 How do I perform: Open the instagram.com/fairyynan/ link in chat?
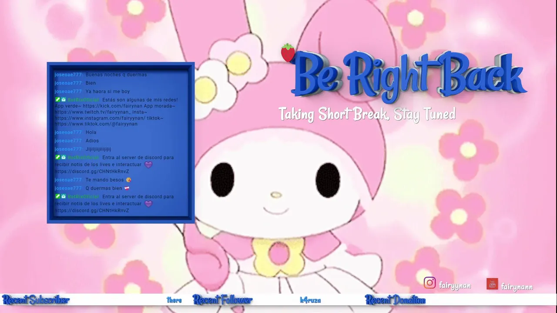[100, 118]
